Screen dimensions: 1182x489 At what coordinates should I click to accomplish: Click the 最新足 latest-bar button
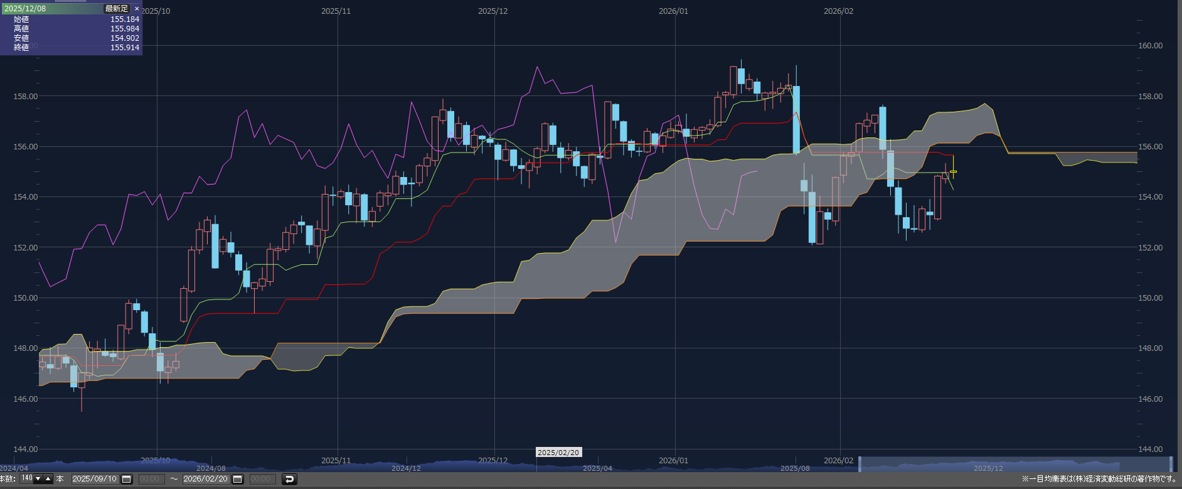[116, 9]
